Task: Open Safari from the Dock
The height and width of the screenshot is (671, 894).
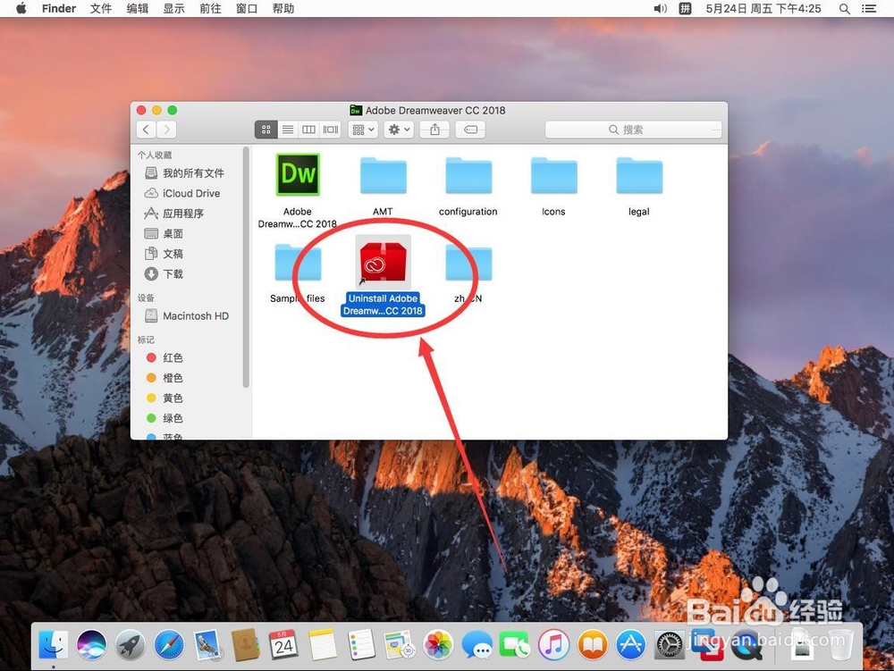Action: click(x=169, y=645)
